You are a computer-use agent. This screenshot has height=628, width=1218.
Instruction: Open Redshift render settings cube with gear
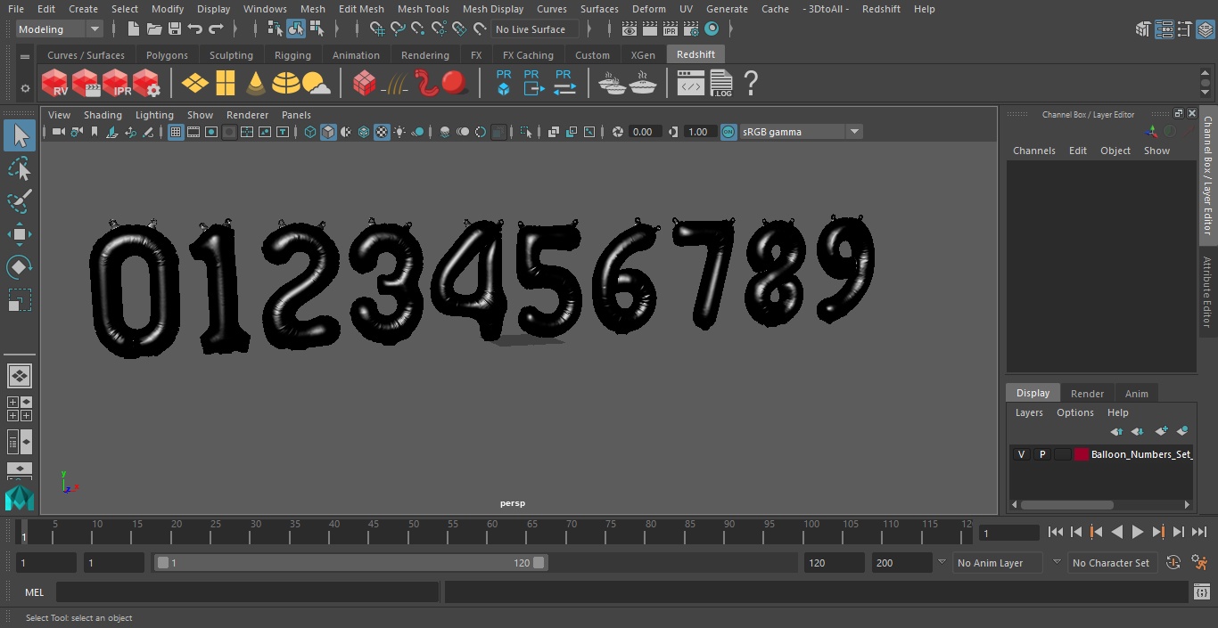(x=146, y=84)
